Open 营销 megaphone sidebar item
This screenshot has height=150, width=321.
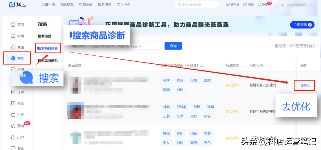(x=18, y=126)
